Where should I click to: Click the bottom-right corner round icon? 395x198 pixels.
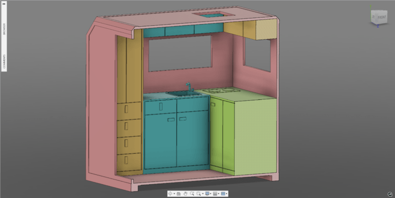pos(390,194)
